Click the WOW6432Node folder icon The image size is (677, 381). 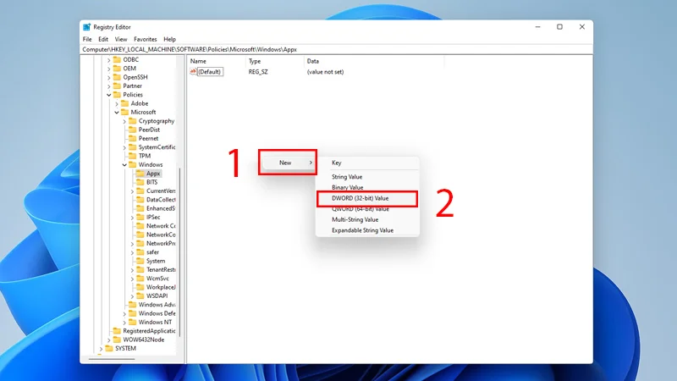117,340
